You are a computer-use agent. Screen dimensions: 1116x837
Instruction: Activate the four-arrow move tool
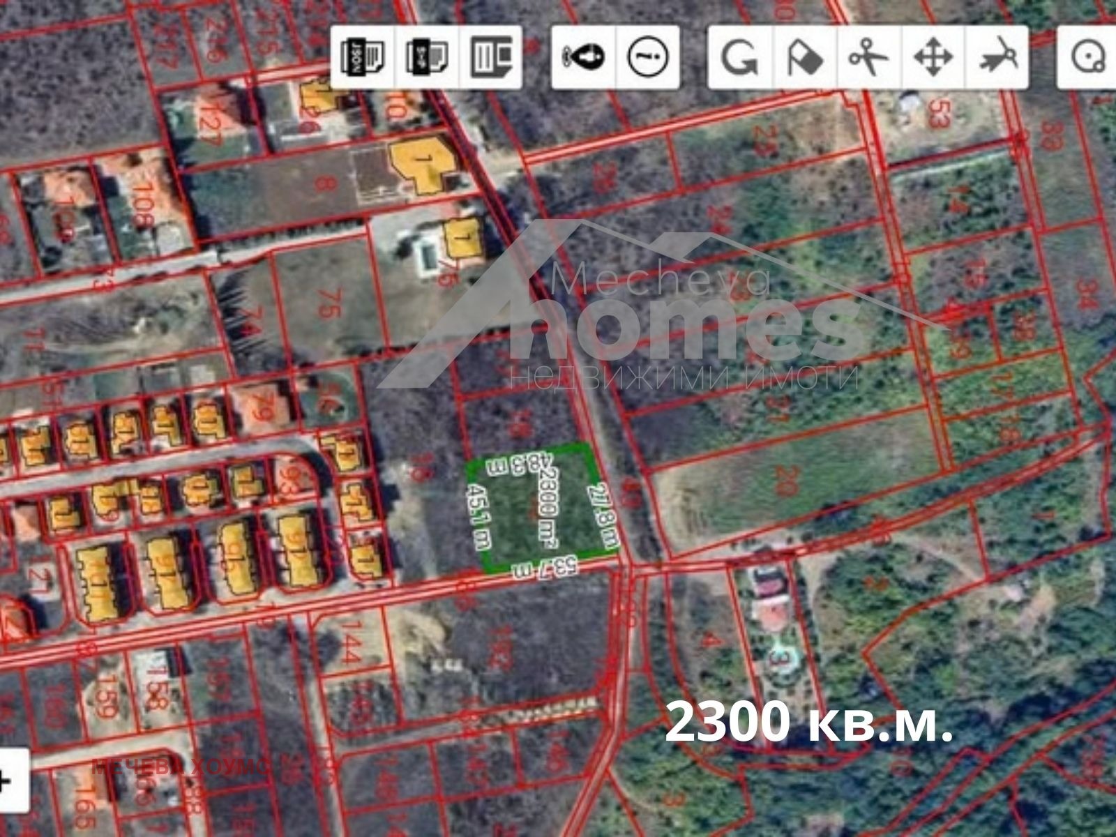pyautogui.click(x=933, y=57)
